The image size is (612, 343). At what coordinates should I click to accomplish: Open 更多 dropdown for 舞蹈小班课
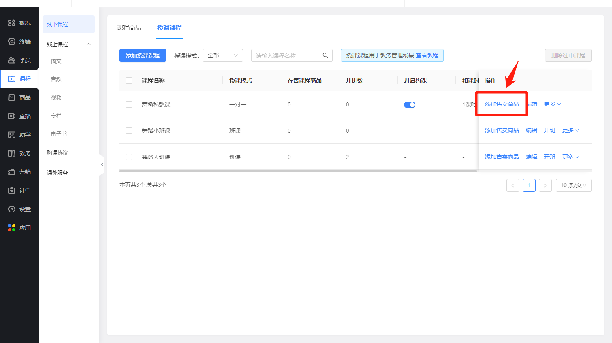click(x=570, y=130)
